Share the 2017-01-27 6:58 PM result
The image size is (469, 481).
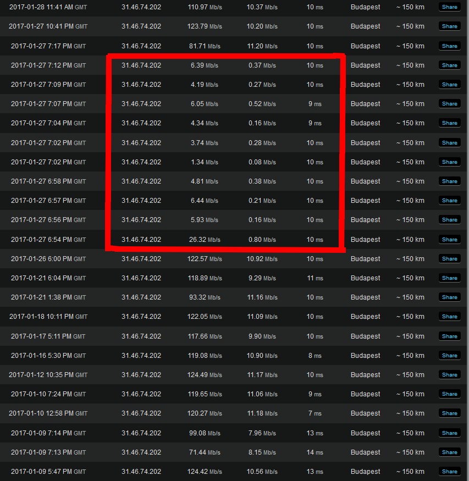pos(449,181)
